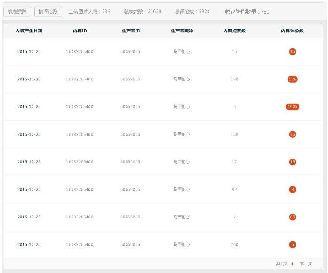Screen dimensions: 328x273
Task: Click the 收藏新增数量 789 statistic
Action: click(247, 11)
